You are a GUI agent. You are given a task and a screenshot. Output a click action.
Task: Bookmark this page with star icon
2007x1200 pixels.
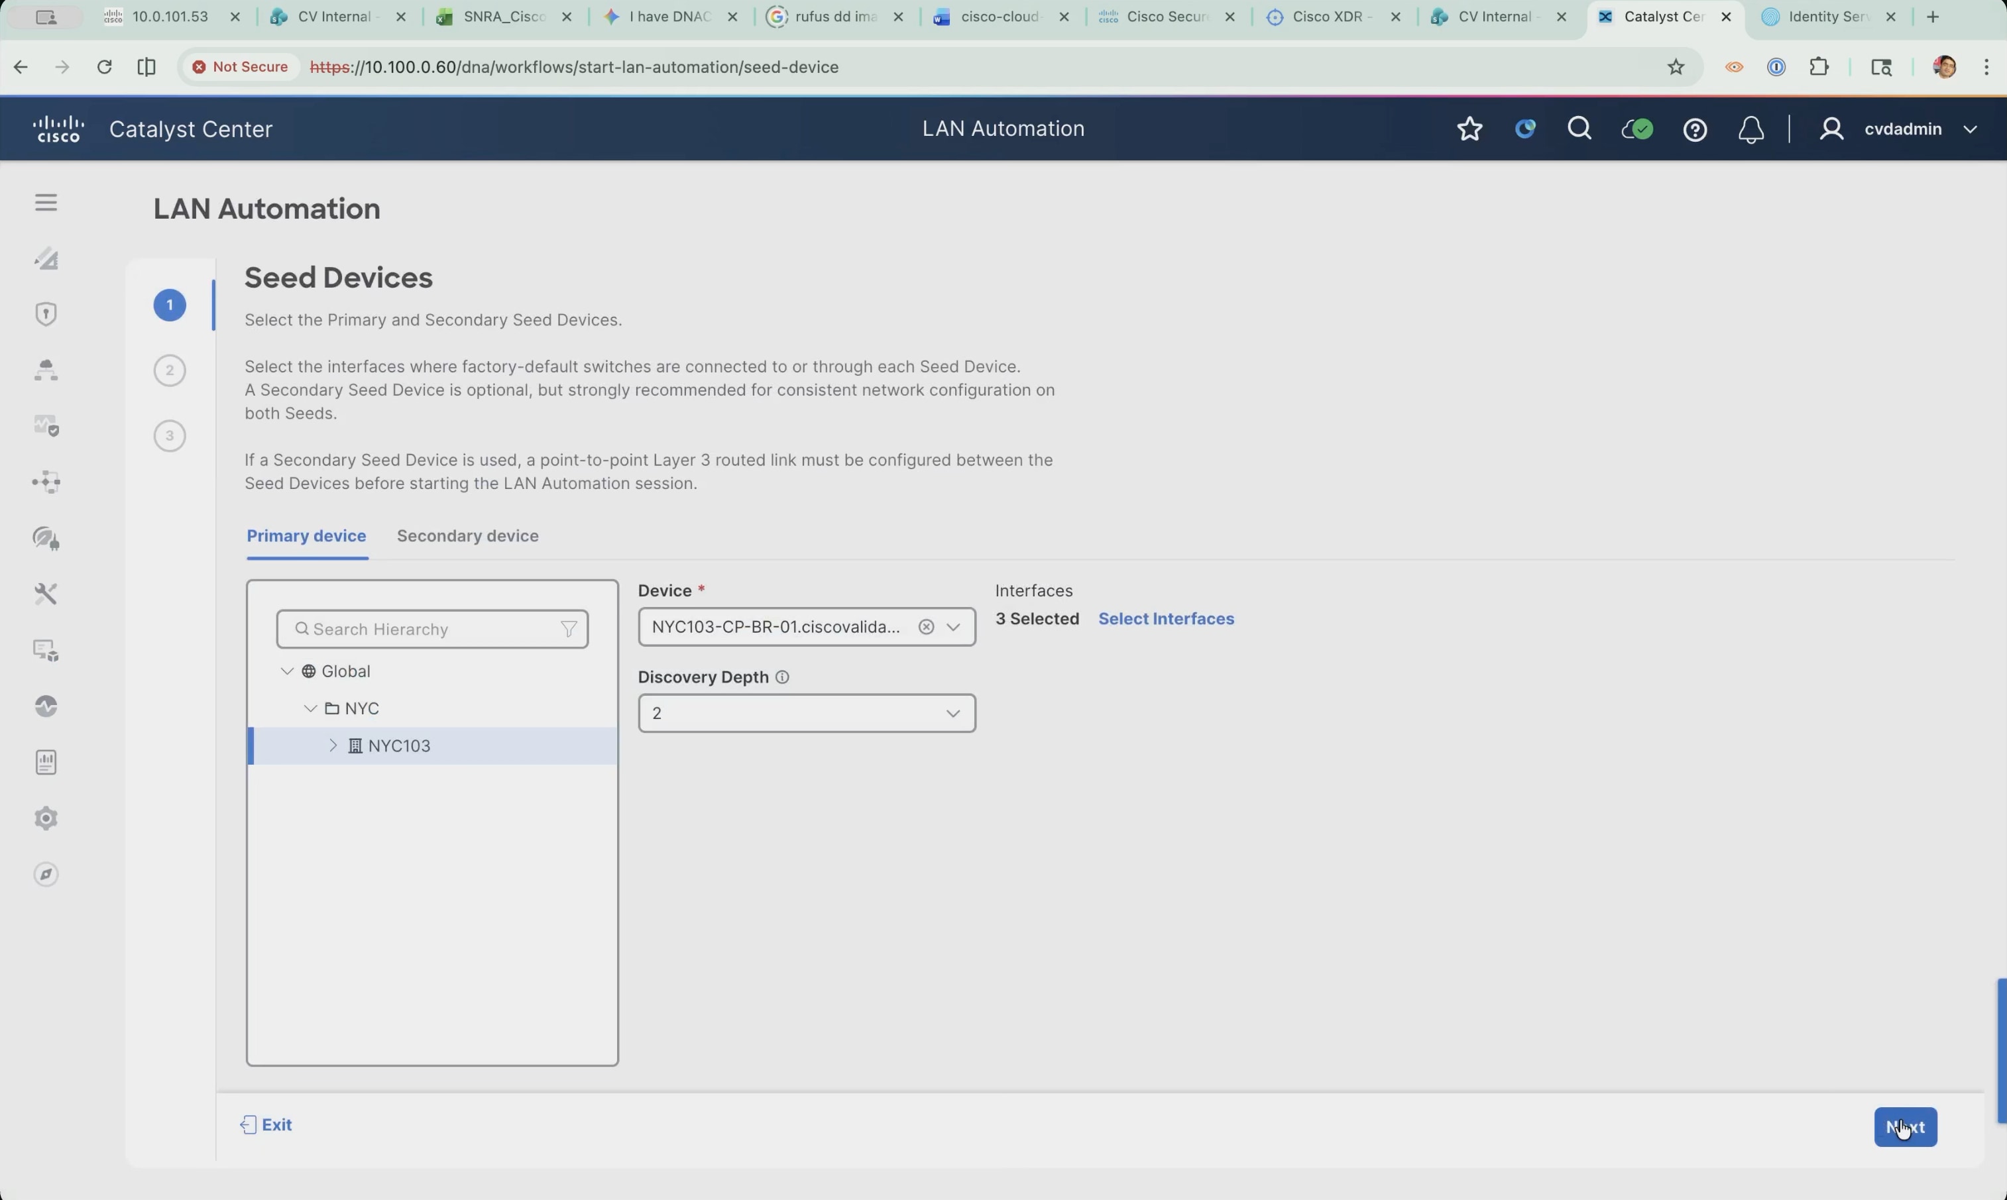click(x=1676, y=67)
